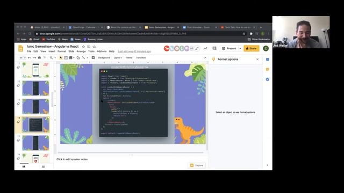Open the Insert menu
This screenshot has height=193, width=344.
click(x=52, y=51)
